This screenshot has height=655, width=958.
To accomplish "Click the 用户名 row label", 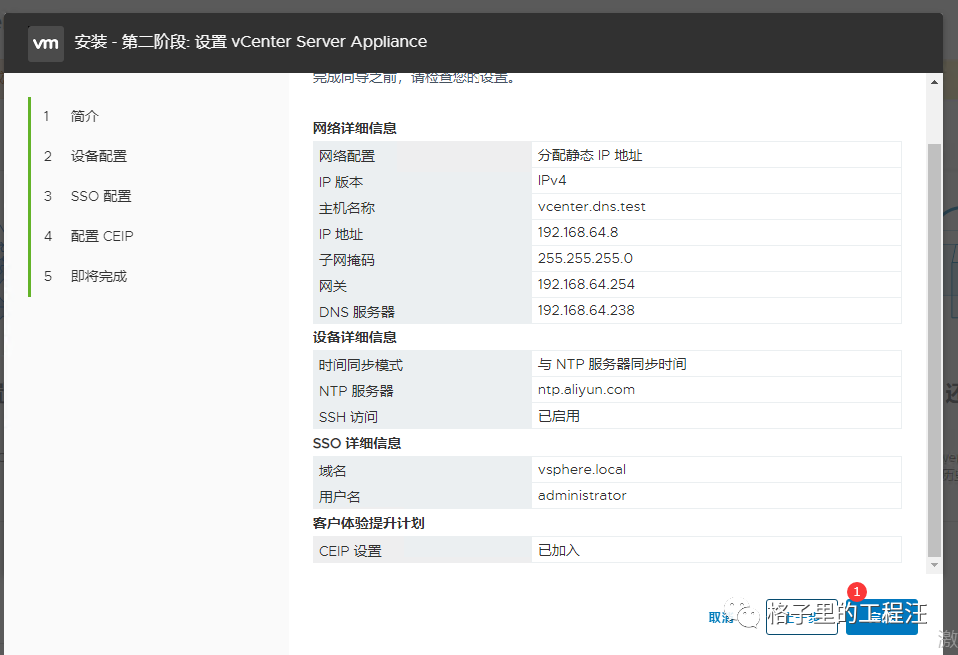I will [x=339, y=497].
